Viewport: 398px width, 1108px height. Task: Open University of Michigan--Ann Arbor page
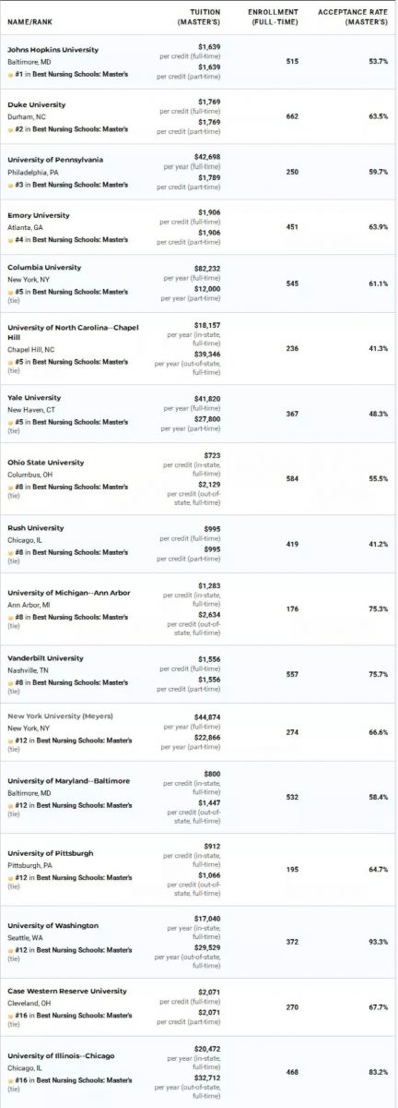(69, 593)
